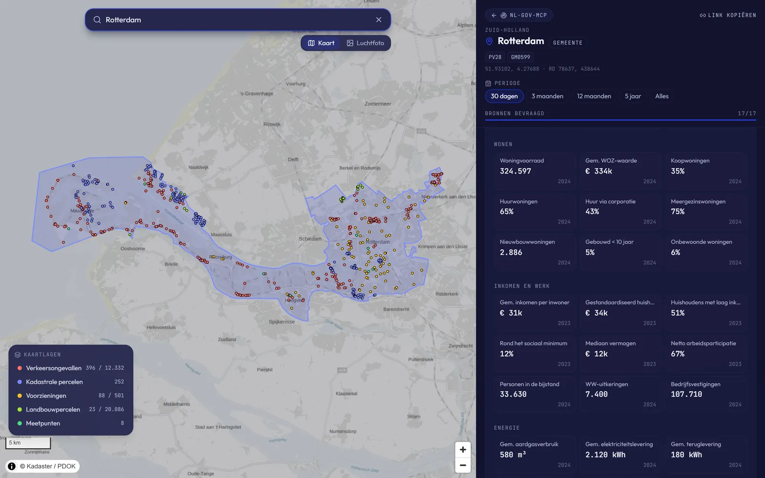Click the link icon beside Link kopiëren

coord(703,15)
